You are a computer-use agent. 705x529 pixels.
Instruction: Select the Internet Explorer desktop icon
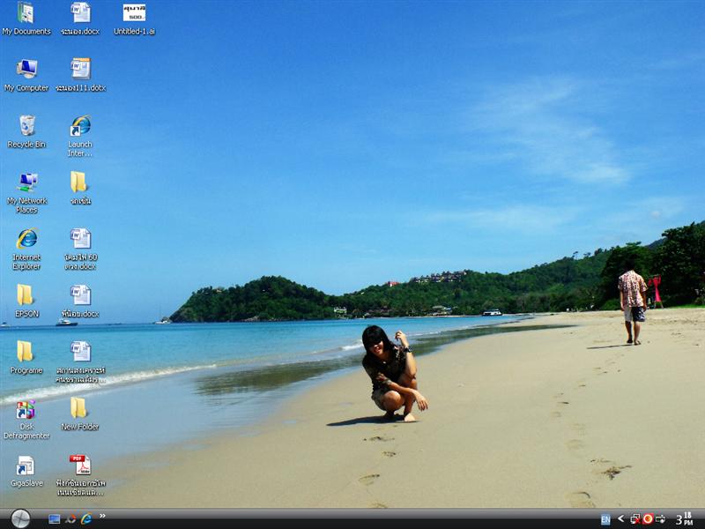pos(26,239)
